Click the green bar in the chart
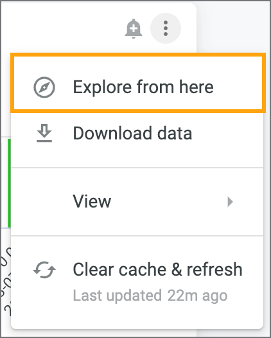This screenshot has height=338, width=271. 9,183
